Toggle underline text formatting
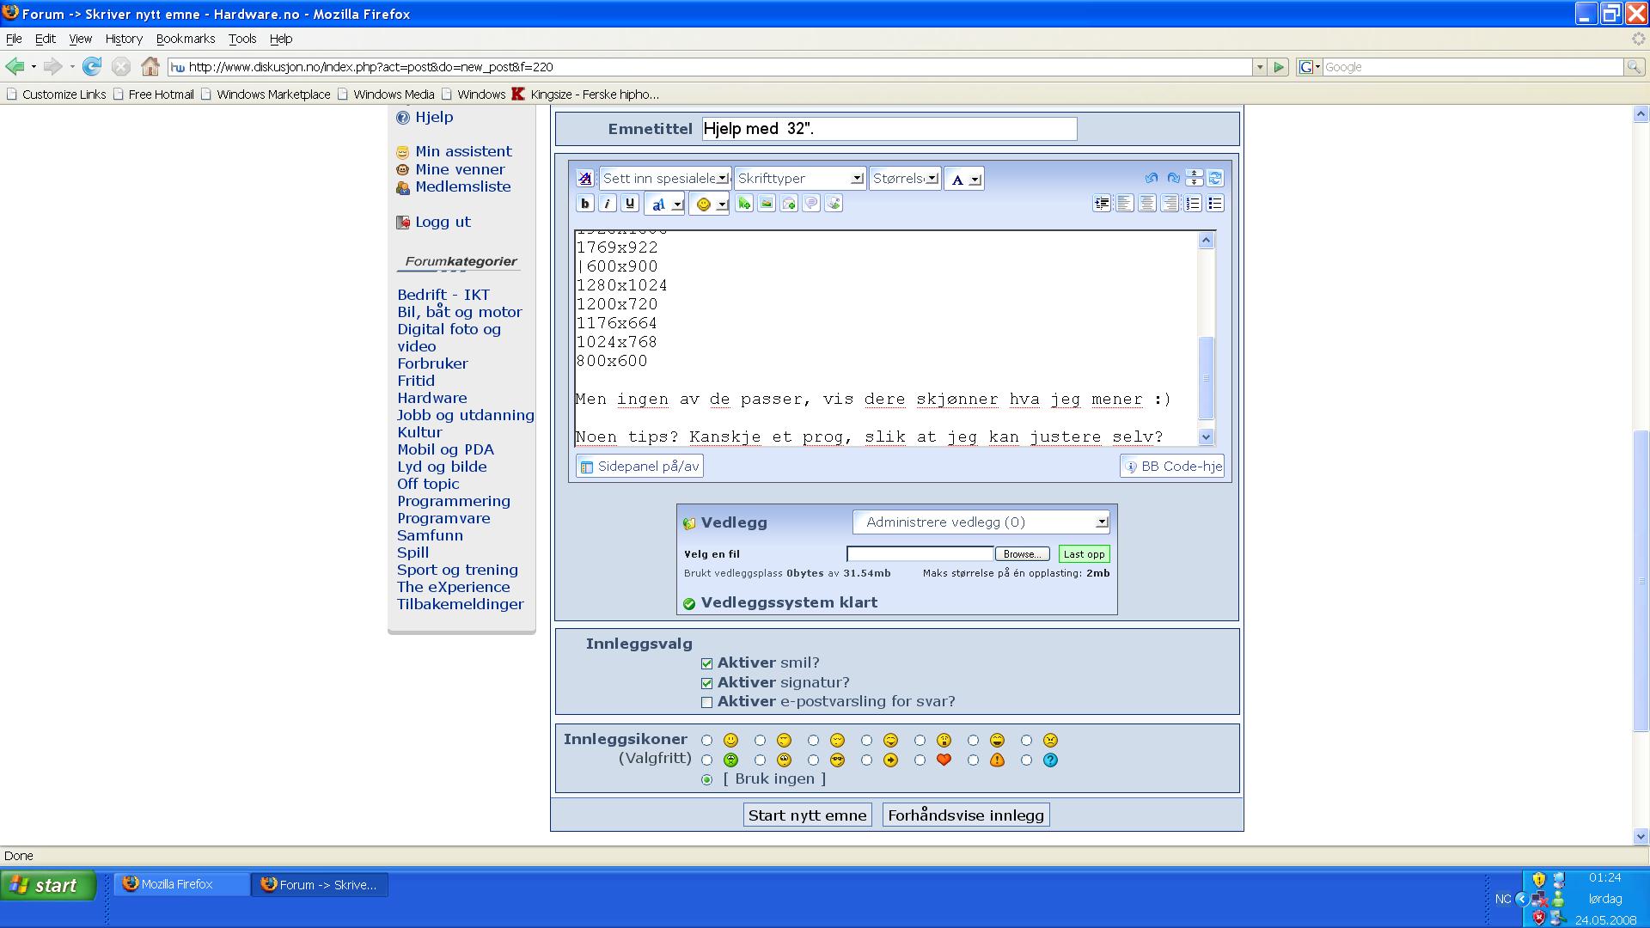The width and height of the screenshot is (1650, 928). coord(630,204)
